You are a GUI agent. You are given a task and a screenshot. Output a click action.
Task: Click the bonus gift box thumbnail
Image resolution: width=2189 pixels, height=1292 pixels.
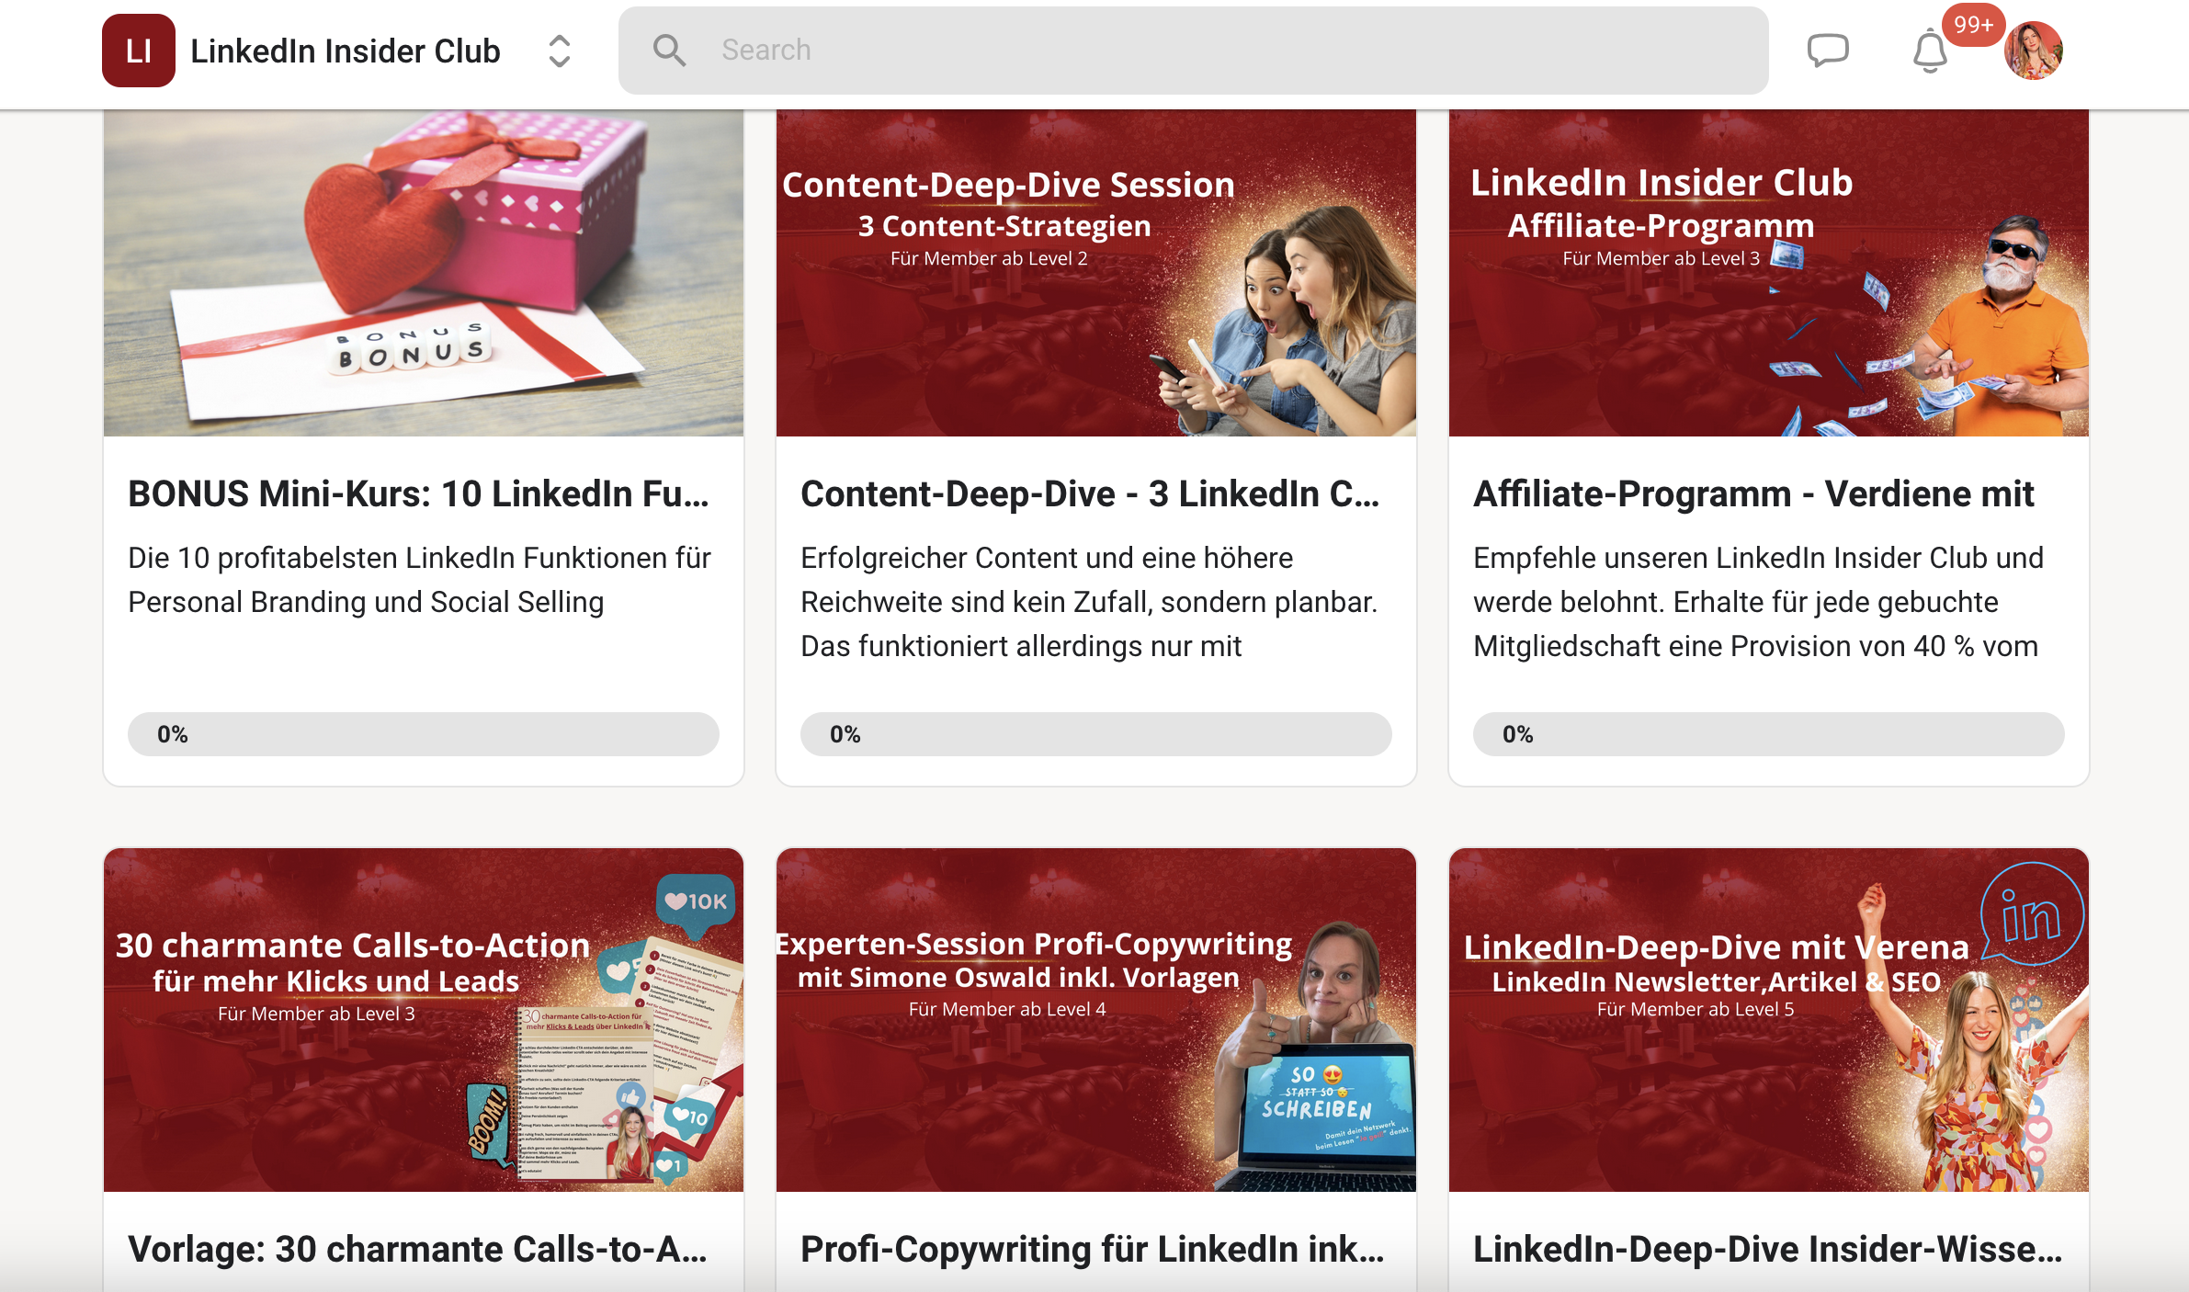point(424,273)
